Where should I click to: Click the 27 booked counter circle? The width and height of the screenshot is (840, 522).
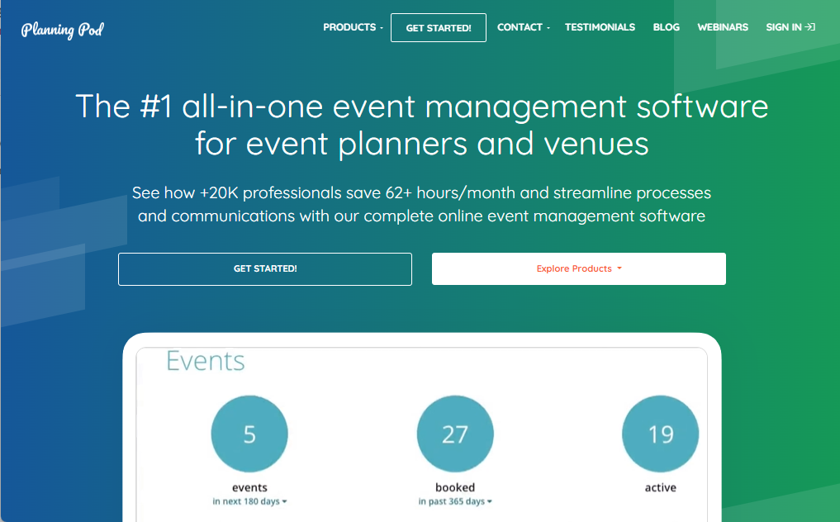[455, 434]
